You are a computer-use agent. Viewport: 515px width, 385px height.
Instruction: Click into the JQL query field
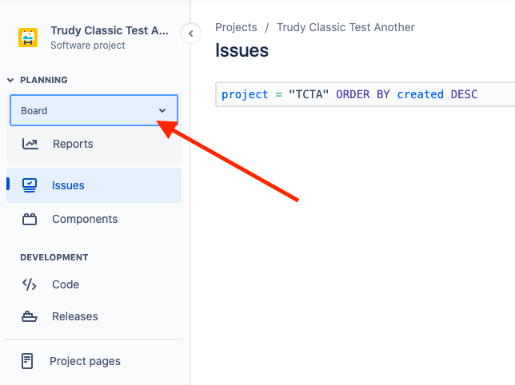366,94
